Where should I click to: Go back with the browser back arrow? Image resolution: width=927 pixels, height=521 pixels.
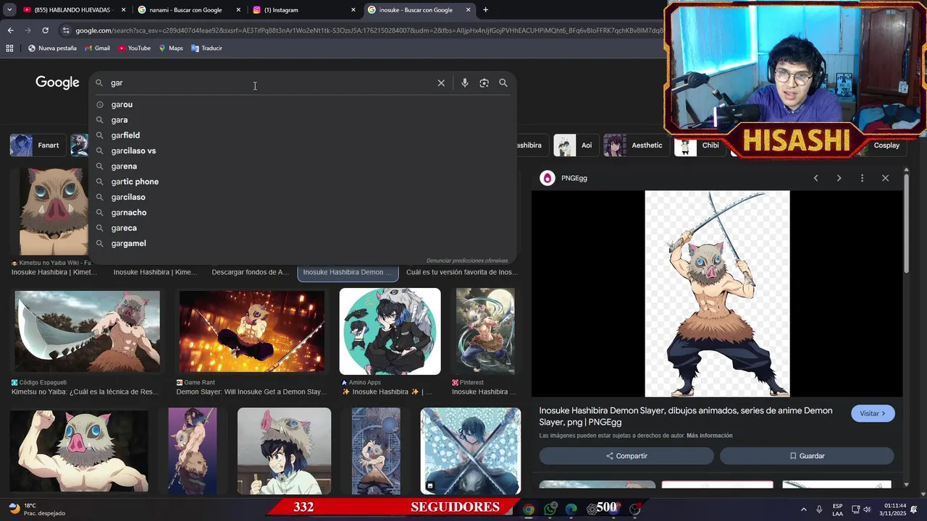(x=10, y=30)
